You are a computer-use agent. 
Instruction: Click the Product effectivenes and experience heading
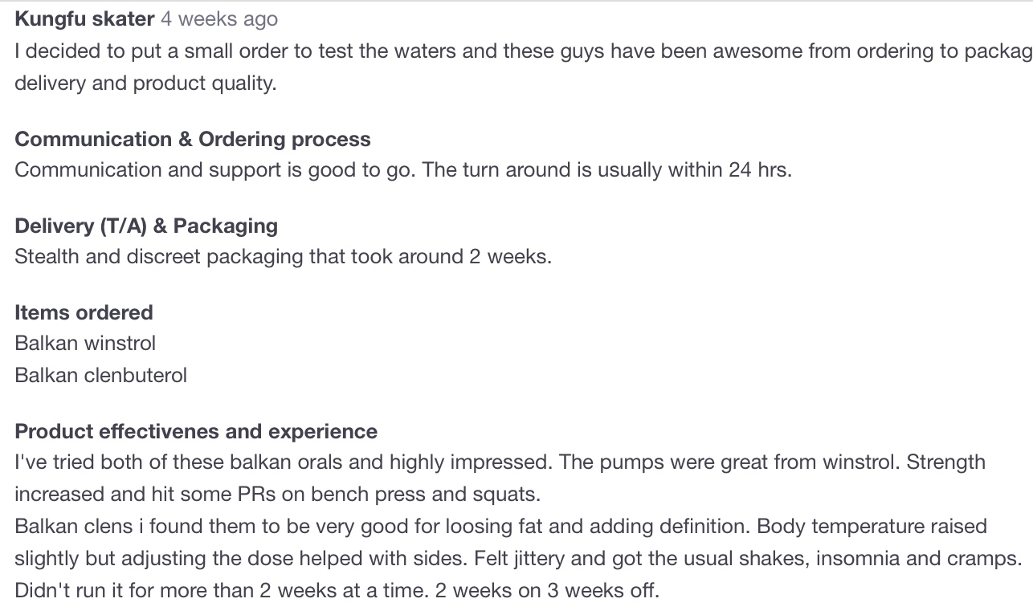click(196, 431)
